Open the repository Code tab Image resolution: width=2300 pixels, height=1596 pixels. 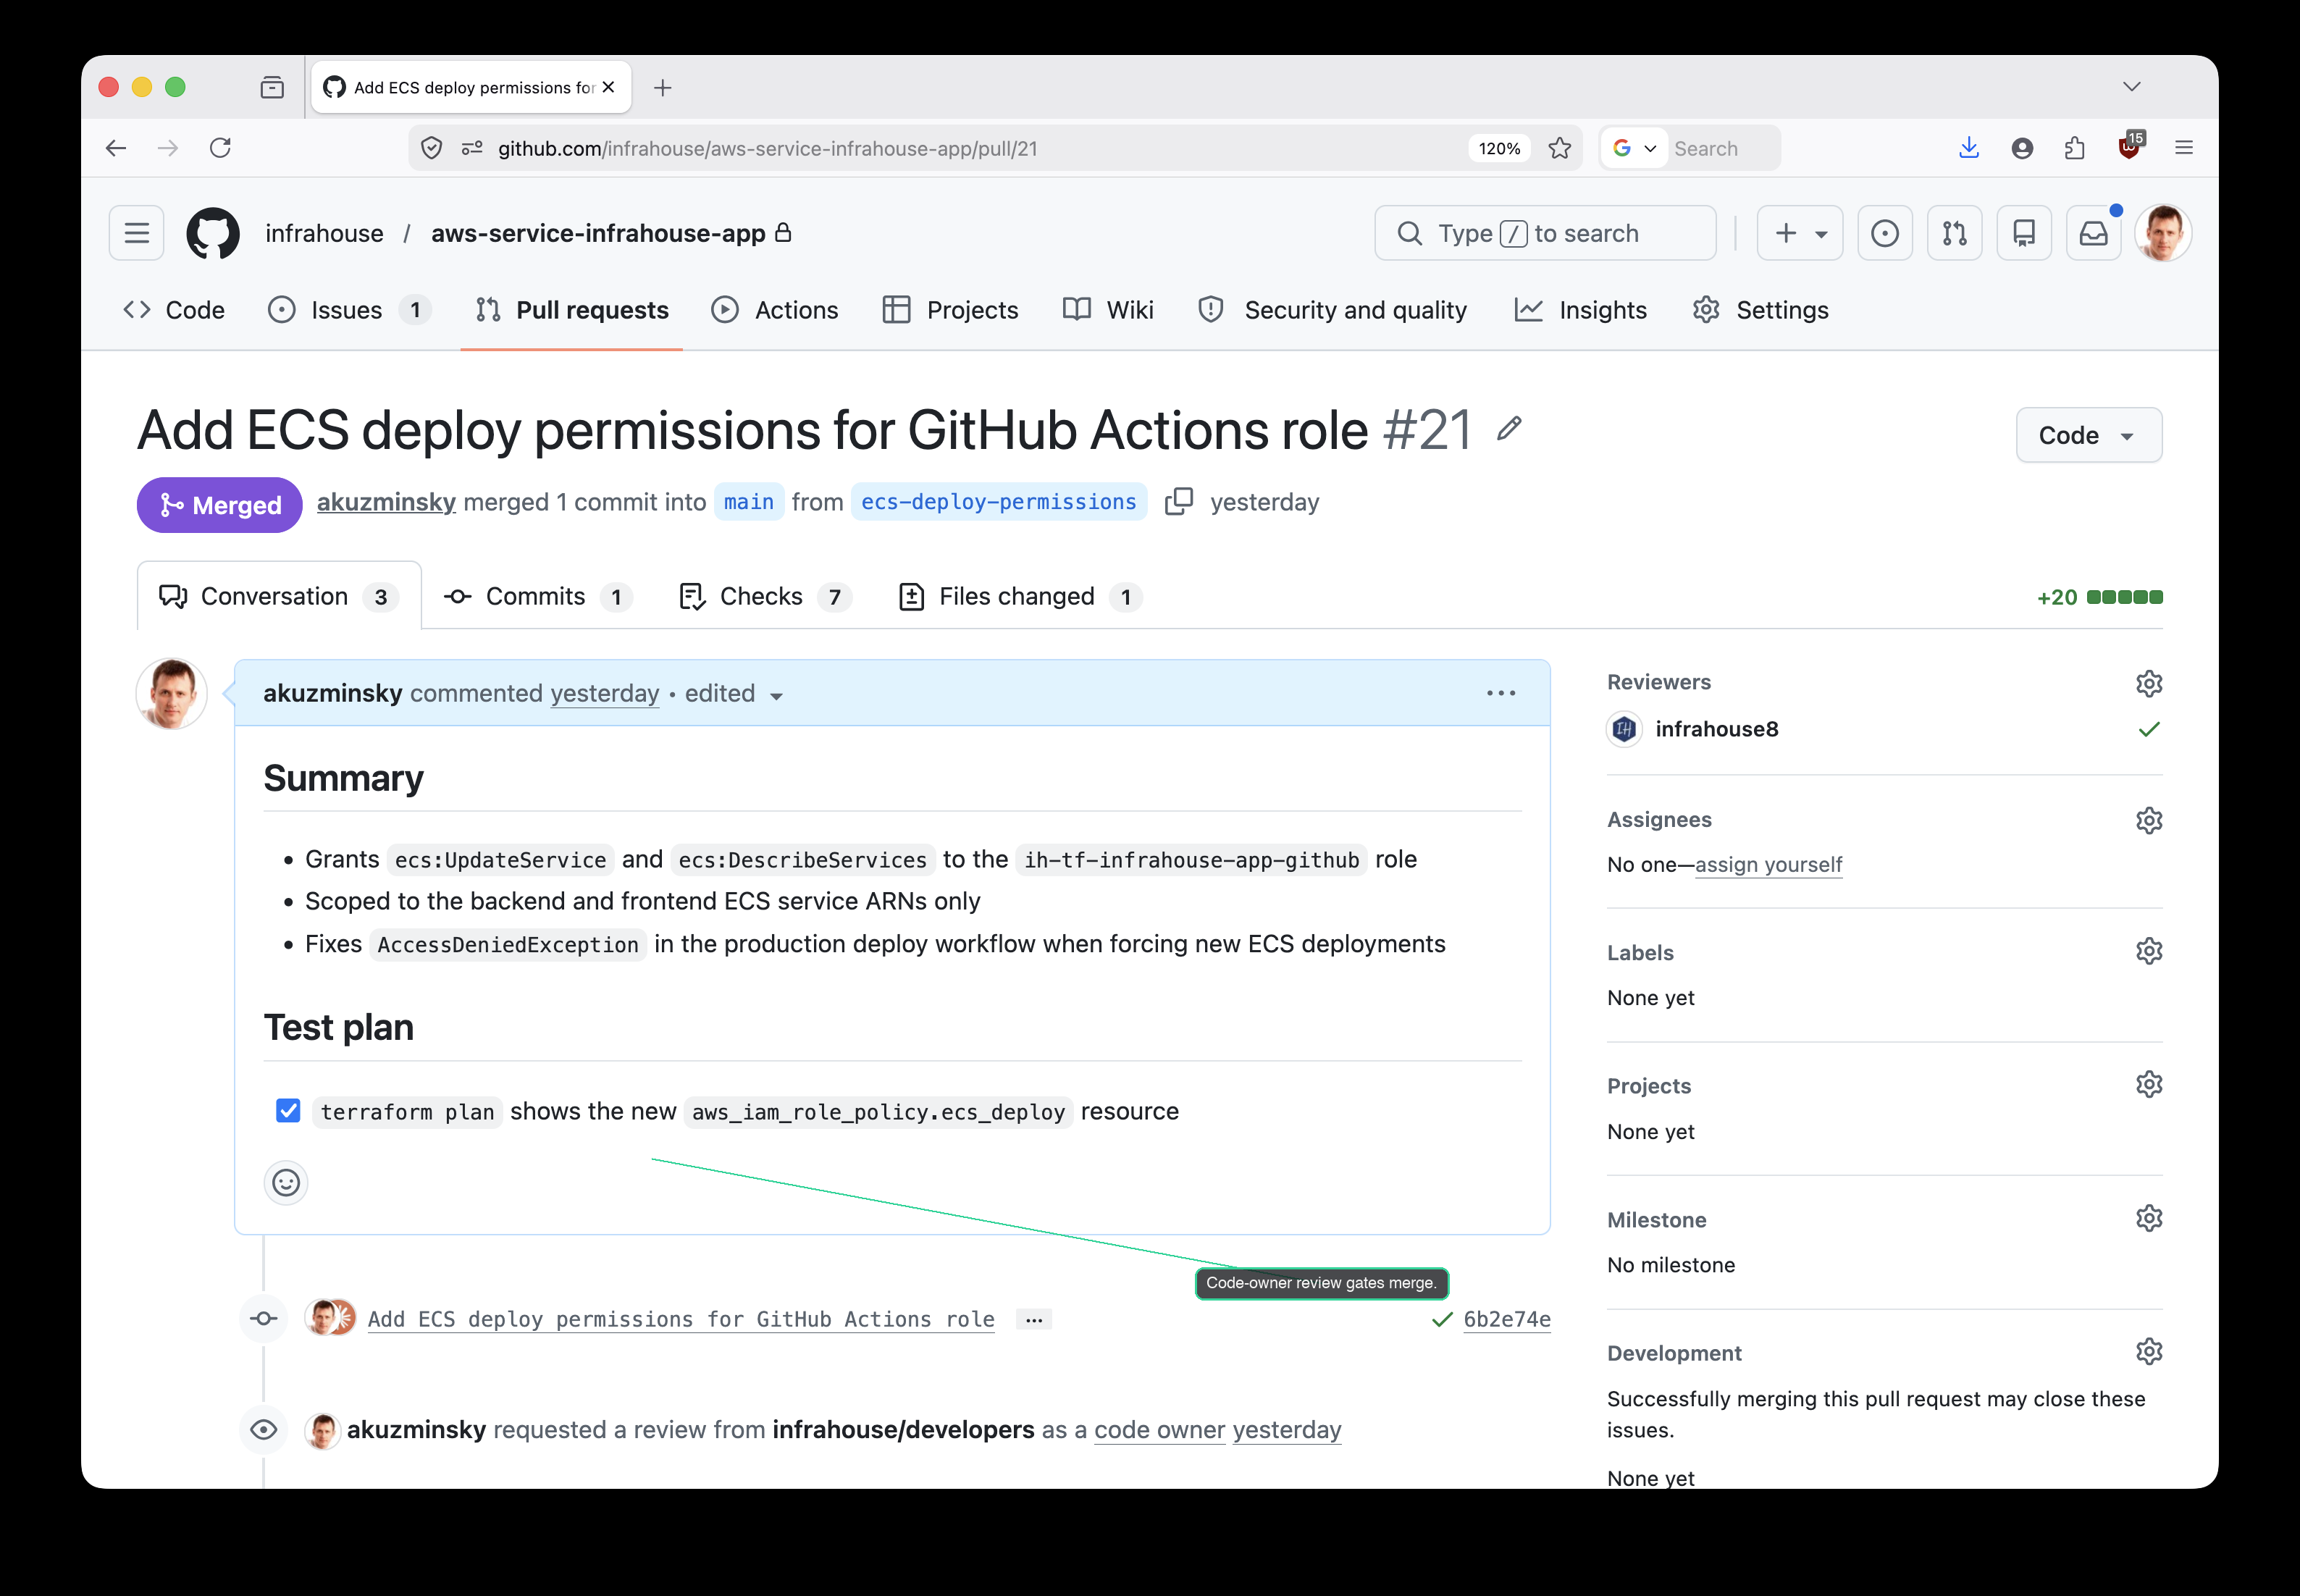[x=174, y=310]
